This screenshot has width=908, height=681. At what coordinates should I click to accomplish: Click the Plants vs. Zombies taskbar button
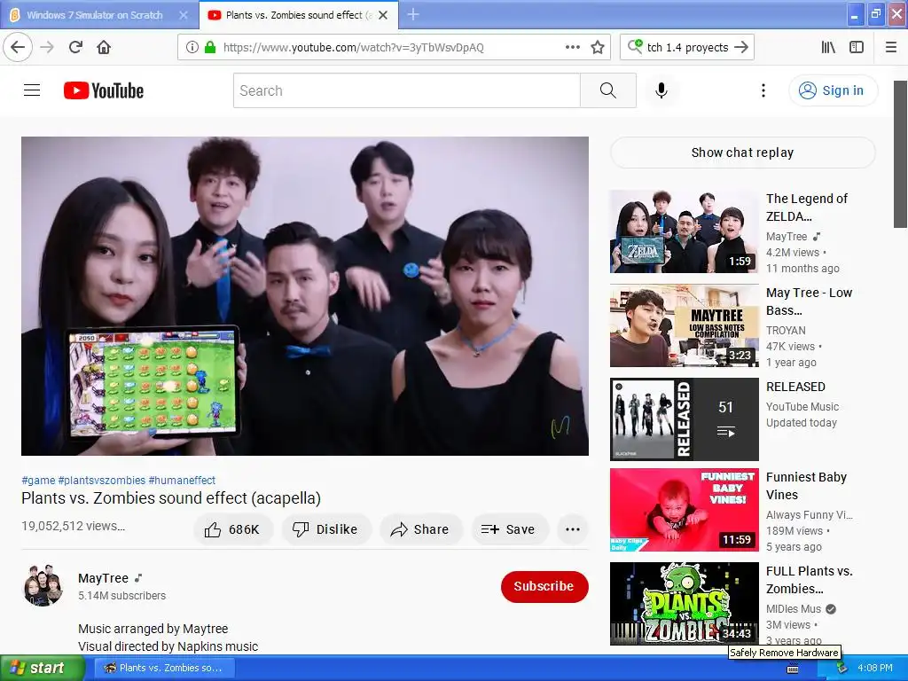pos(166,668)
